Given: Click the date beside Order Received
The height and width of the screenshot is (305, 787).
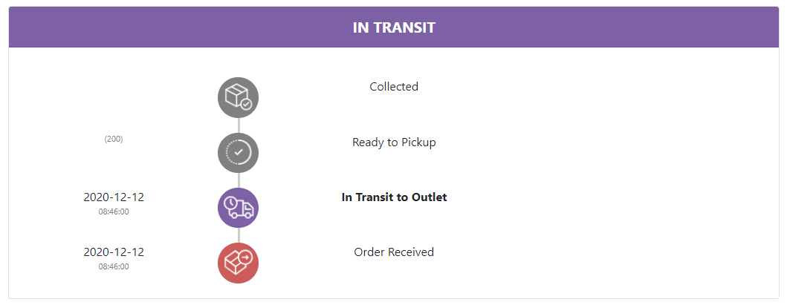Looking at the screenshot, I should (x=114, y=252).
